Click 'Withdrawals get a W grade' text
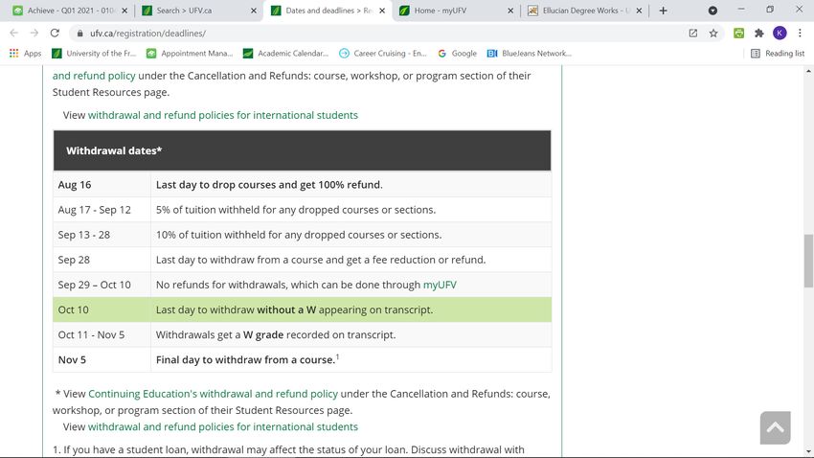The width and height of the screenshot is (814, 458). [x=276, y=334]
